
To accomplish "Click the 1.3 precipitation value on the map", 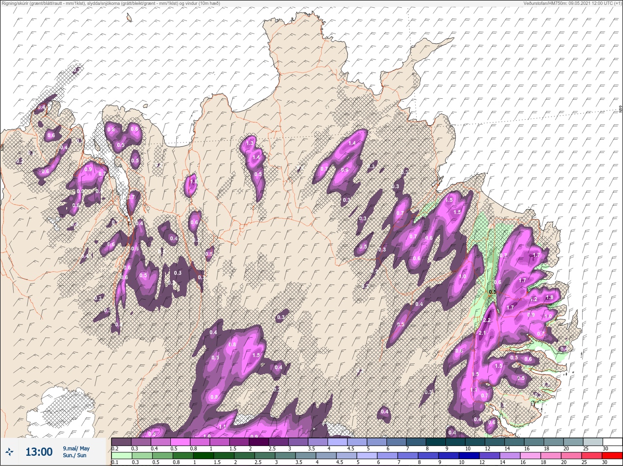I will [x=250, y=143].
